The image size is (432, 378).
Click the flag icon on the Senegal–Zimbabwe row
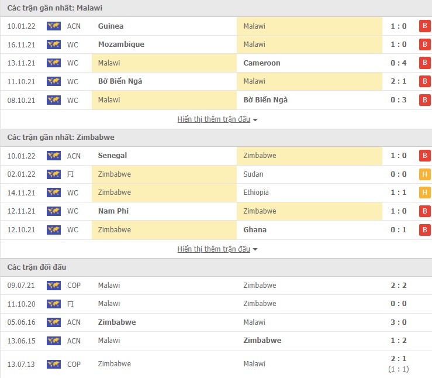[x=54, y=156]
